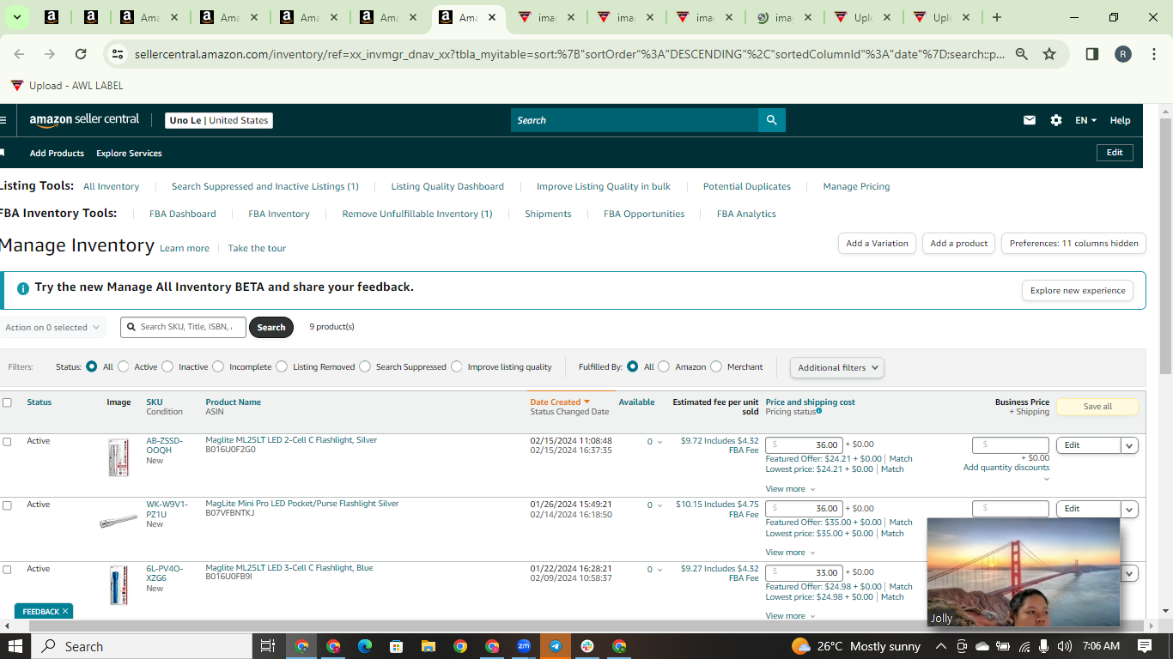Switch to the 'Upload - AWL LABEL' bookmark
This screenshot has height=659, width=1173.
tap(67, 86)
